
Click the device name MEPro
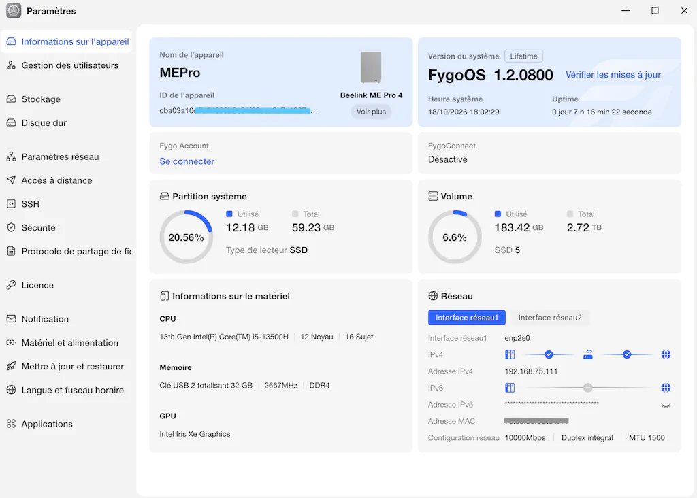click(180, 73)
